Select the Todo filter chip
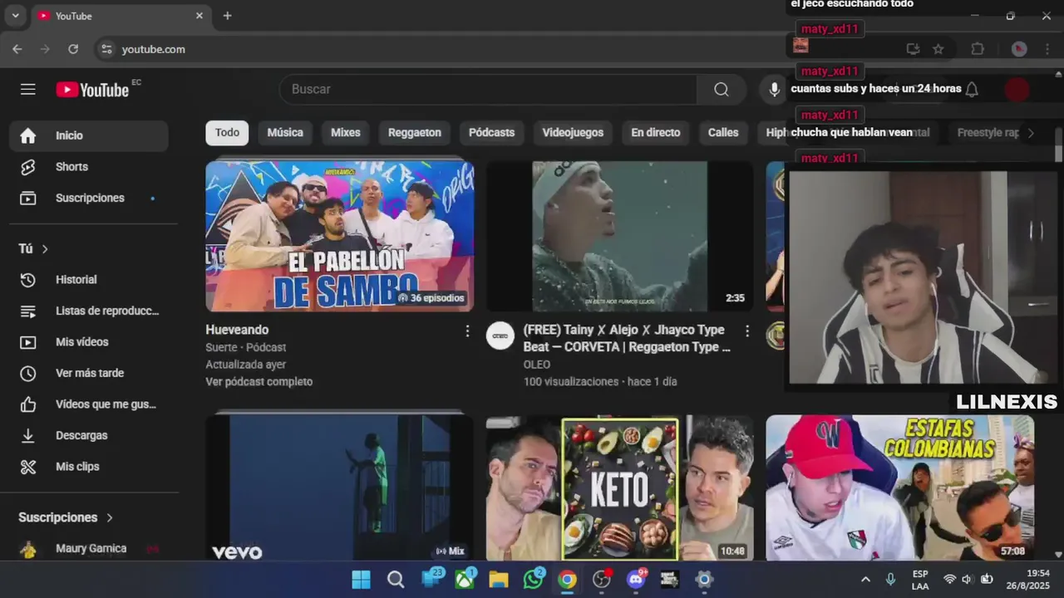The height and width of the screenshot is (598, 1064). coord(227,133)
